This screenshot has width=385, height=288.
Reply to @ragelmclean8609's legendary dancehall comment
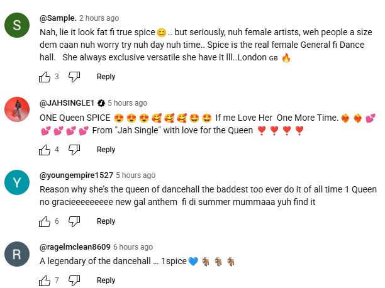(106, 280)
